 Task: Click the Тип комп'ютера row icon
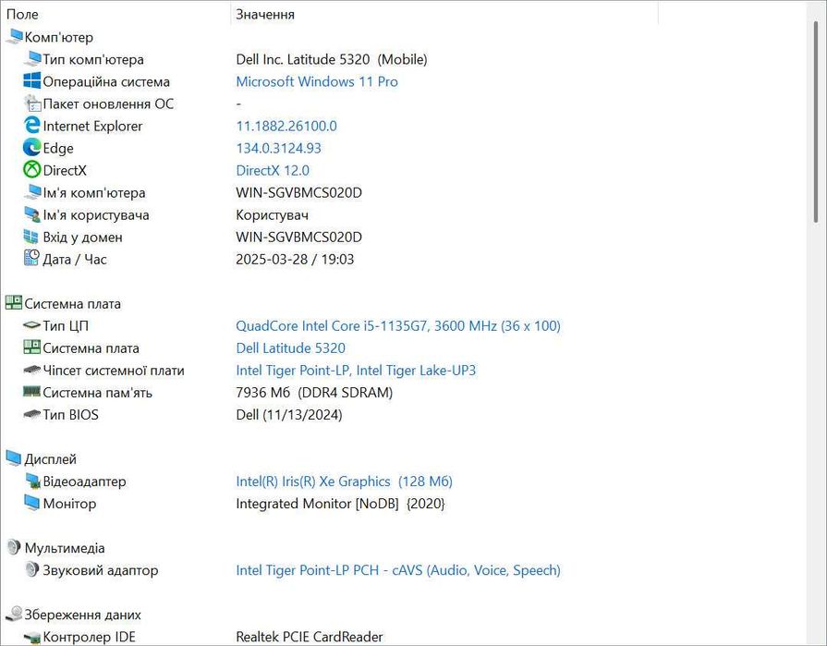tap(32, 58)
